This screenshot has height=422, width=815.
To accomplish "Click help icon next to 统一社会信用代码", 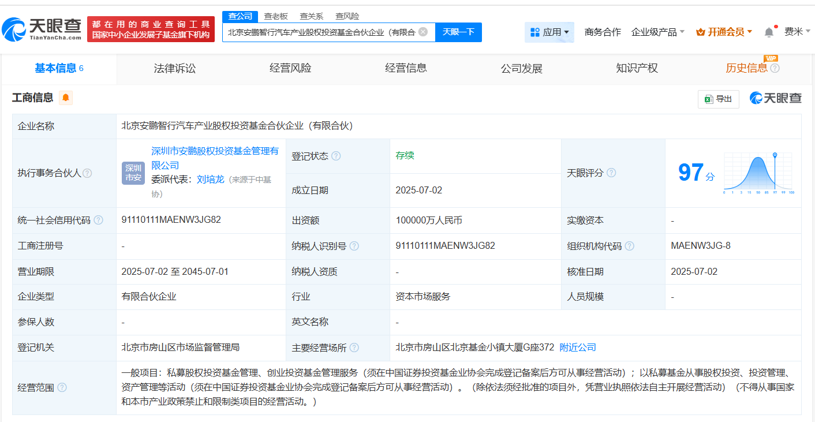I will (99, 220).
